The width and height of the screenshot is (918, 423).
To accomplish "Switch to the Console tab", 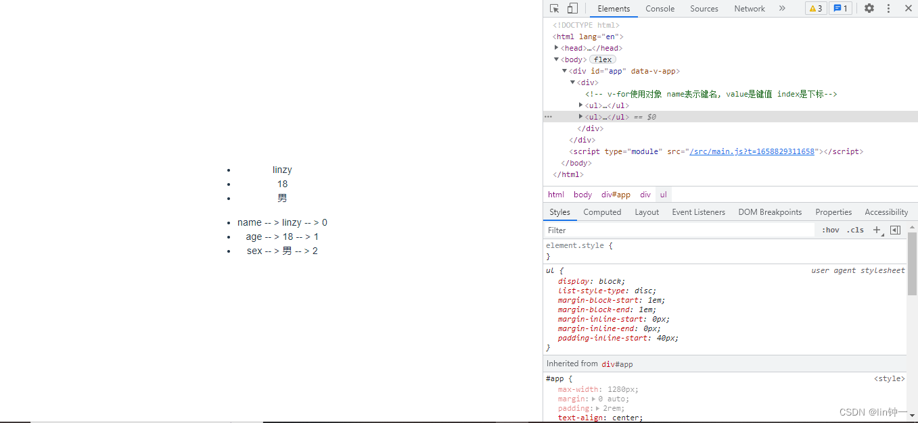I will [x=660, y=9].
